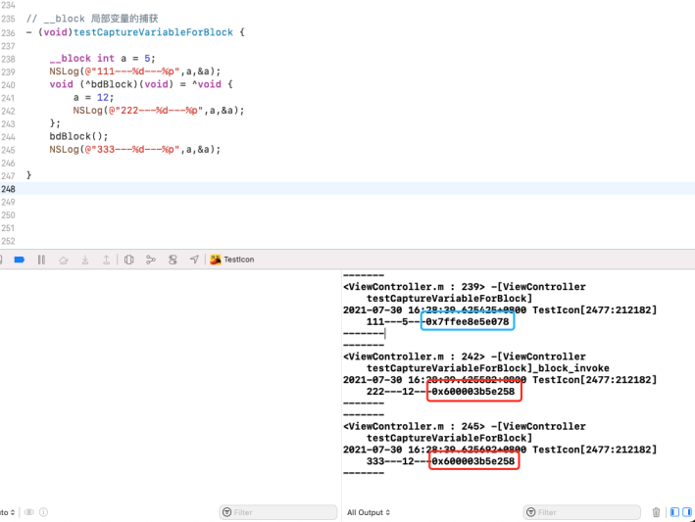This screenshot has height=522, width=695.
Task: Click console text "<ViewController.m : 239>"
Action: [414, 287]
